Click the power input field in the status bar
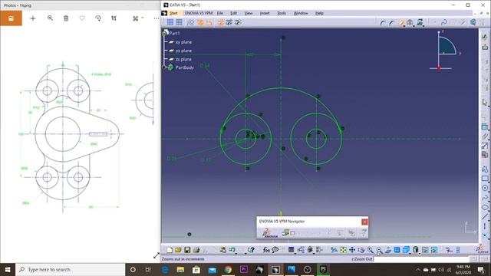491x276 pixels. click(x=421, y=259)
